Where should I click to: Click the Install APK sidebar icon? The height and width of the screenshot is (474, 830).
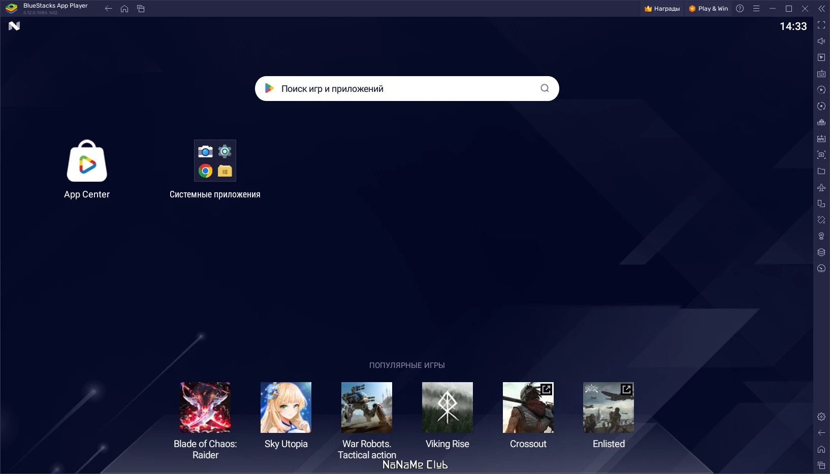(821, 139)
